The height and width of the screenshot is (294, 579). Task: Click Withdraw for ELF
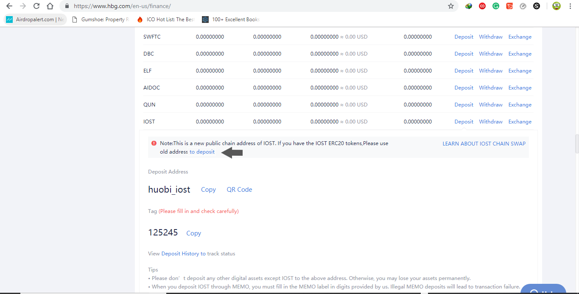[x=491, y=71]
